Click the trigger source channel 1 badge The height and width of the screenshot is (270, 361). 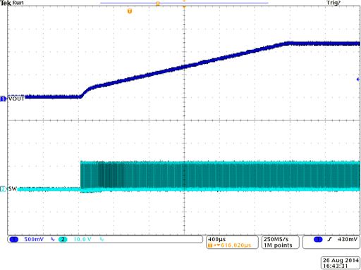coord(318,239)
